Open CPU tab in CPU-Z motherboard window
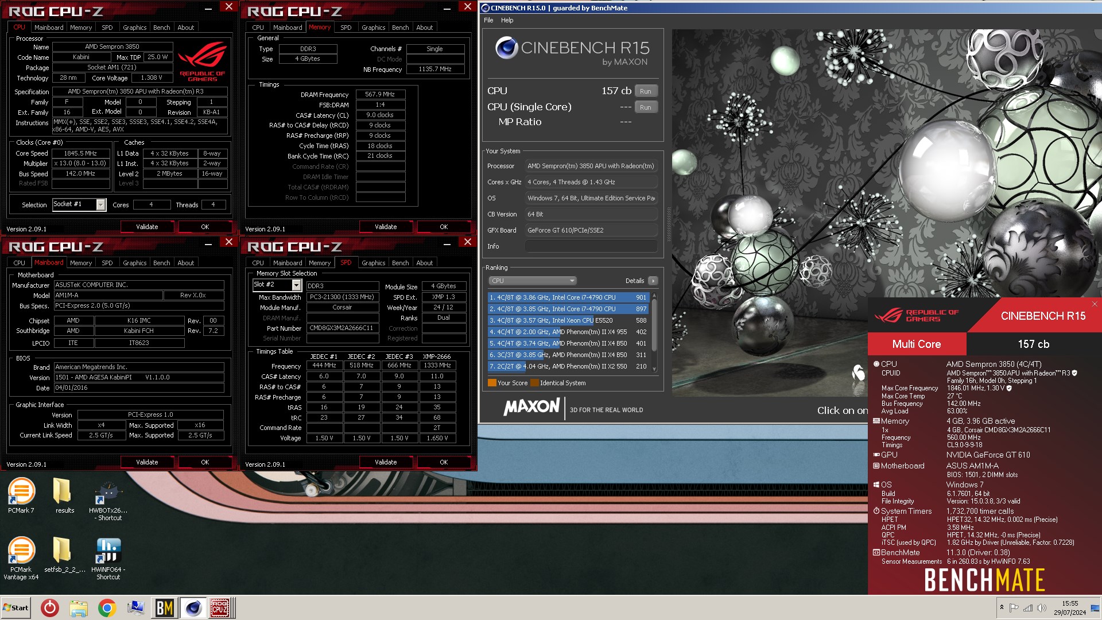Viewport: 1102px width, 620px height. pyautogui.click(x=20, y=263)
